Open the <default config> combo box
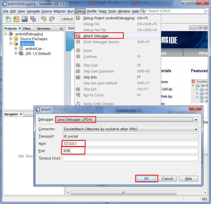 (x=67, y=19)
